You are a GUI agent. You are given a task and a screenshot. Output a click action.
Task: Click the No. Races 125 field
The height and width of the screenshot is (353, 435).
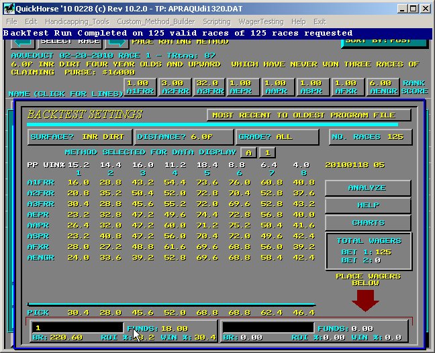(x=371, y=137)
